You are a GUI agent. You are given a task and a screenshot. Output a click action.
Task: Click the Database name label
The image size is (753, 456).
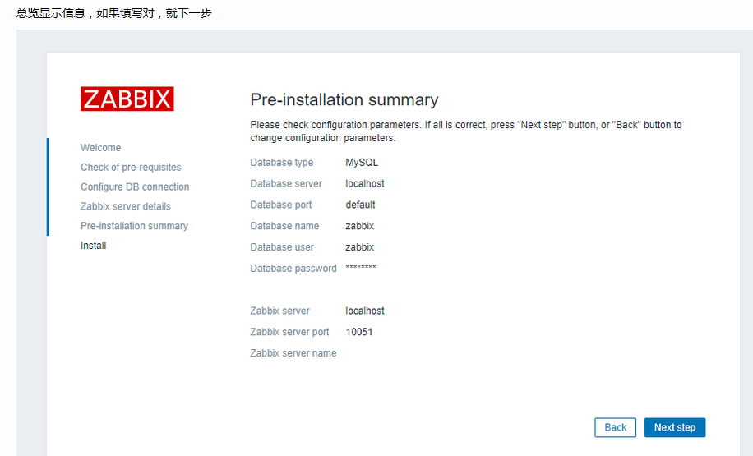pyautogui.click(x=284, y=226)
